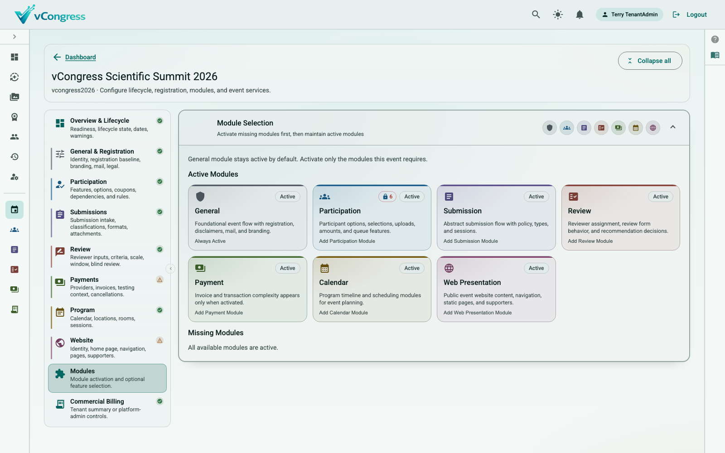Click General shield chip in Module Selection header

tap(550, 128)
